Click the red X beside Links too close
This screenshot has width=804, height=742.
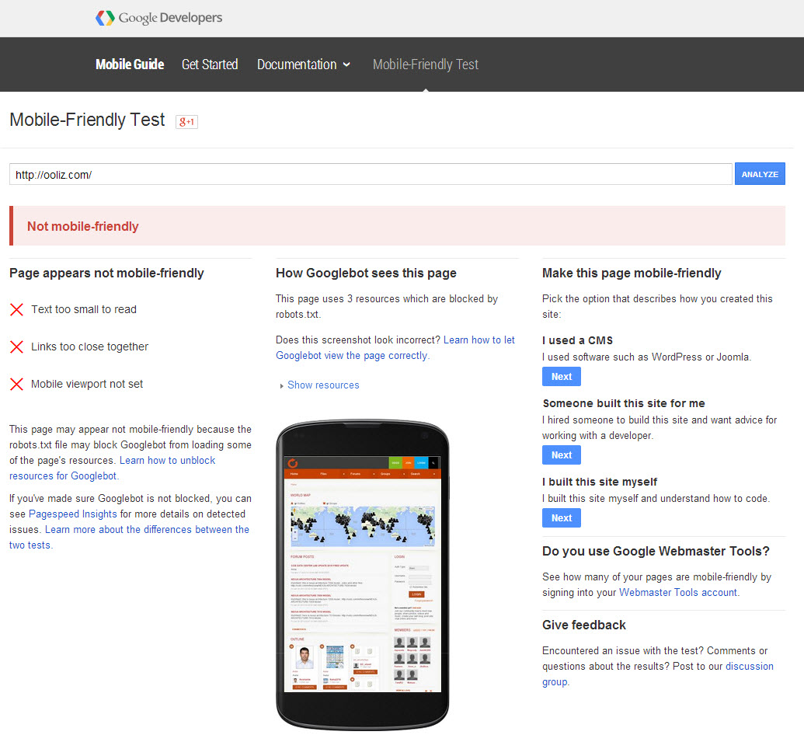pos(16,347)
